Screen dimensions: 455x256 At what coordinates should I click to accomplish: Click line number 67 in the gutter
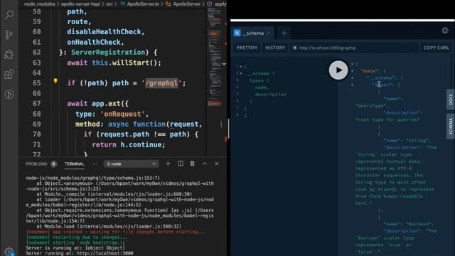(36, 104)
